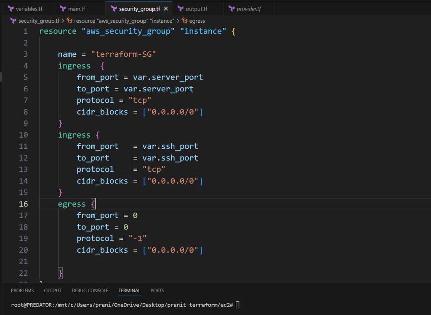Image resolution: width=431 pixels, height=315 pixels.
Task: Open the OUTPUT panel tab
Action: click(53, 291)
